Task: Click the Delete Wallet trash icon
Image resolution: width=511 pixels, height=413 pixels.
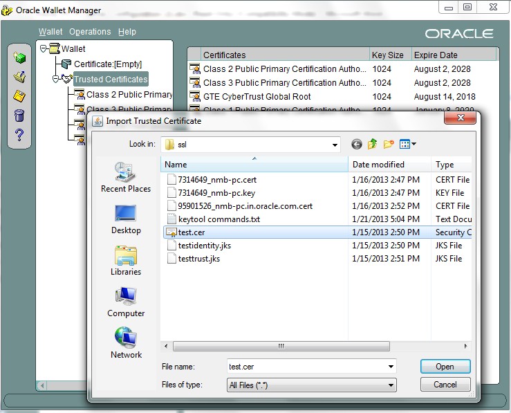Action: tap(19, 116)
